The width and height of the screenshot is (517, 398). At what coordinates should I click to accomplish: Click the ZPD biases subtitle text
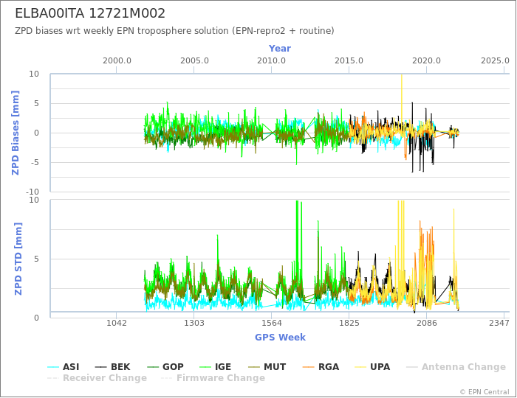click(x=174, y=31)
